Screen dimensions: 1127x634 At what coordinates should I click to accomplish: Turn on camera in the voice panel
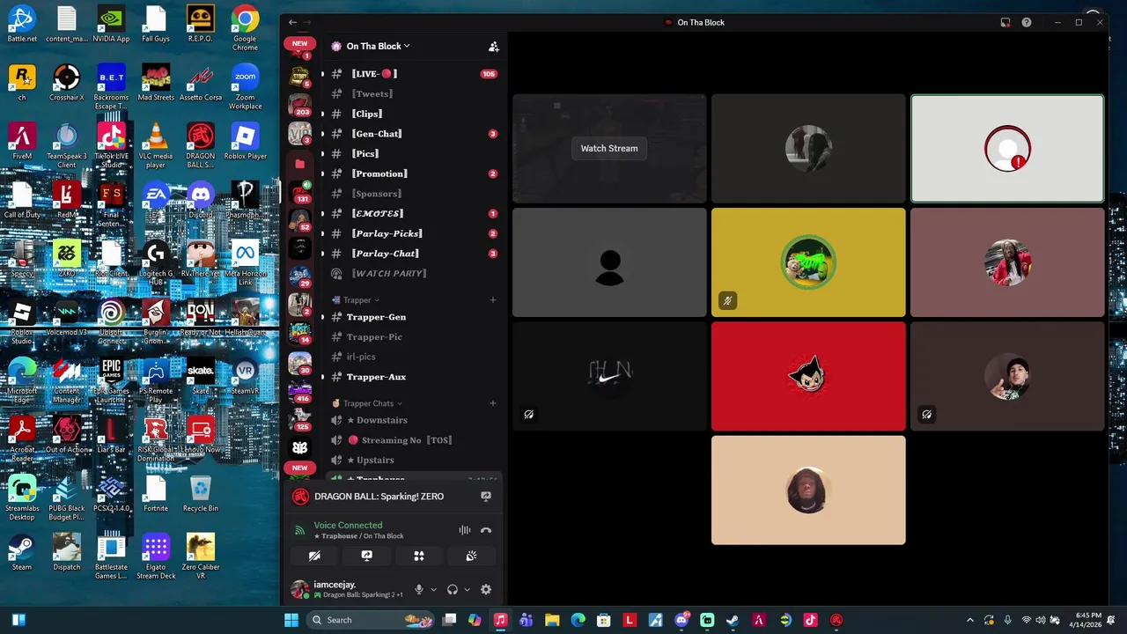click(x=314, y=556)
